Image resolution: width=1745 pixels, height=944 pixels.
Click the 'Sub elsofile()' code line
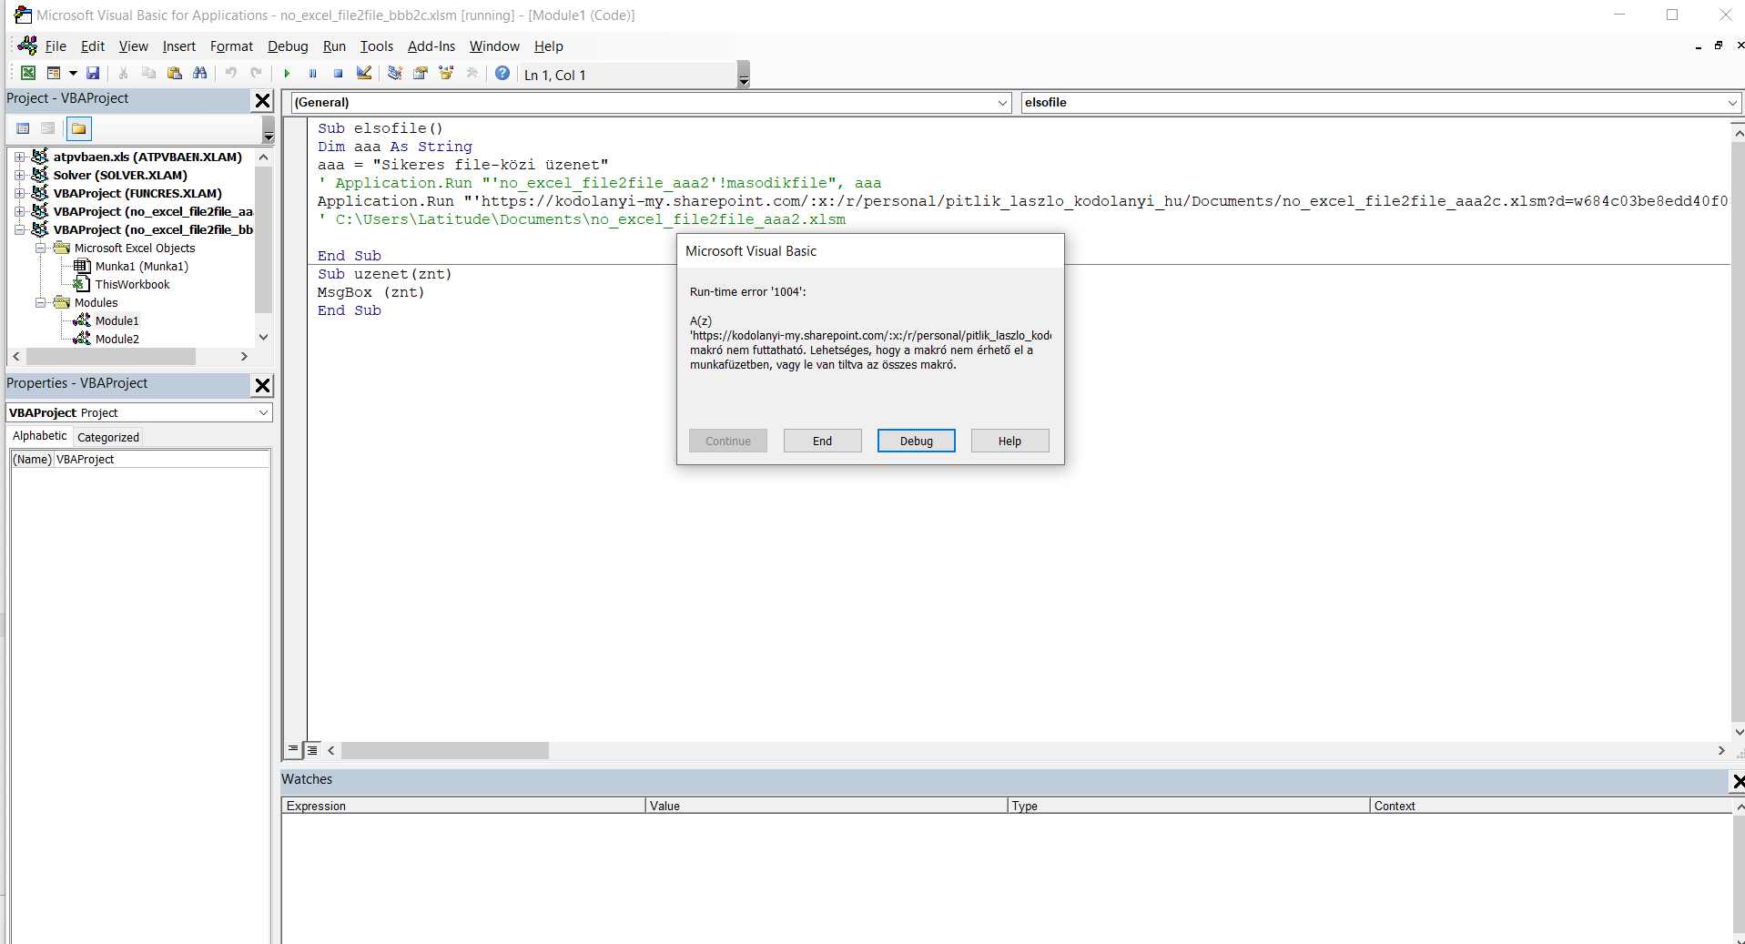380,128
